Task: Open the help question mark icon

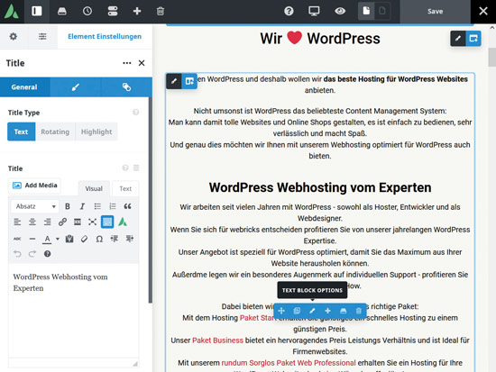Action: pos(289,12)
